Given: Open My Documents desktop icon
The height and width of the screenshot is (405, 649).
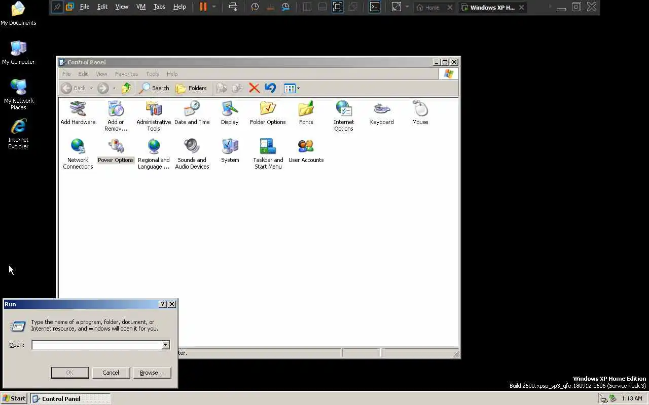Looking at the screenshot, I should click(x=18, y=14).
